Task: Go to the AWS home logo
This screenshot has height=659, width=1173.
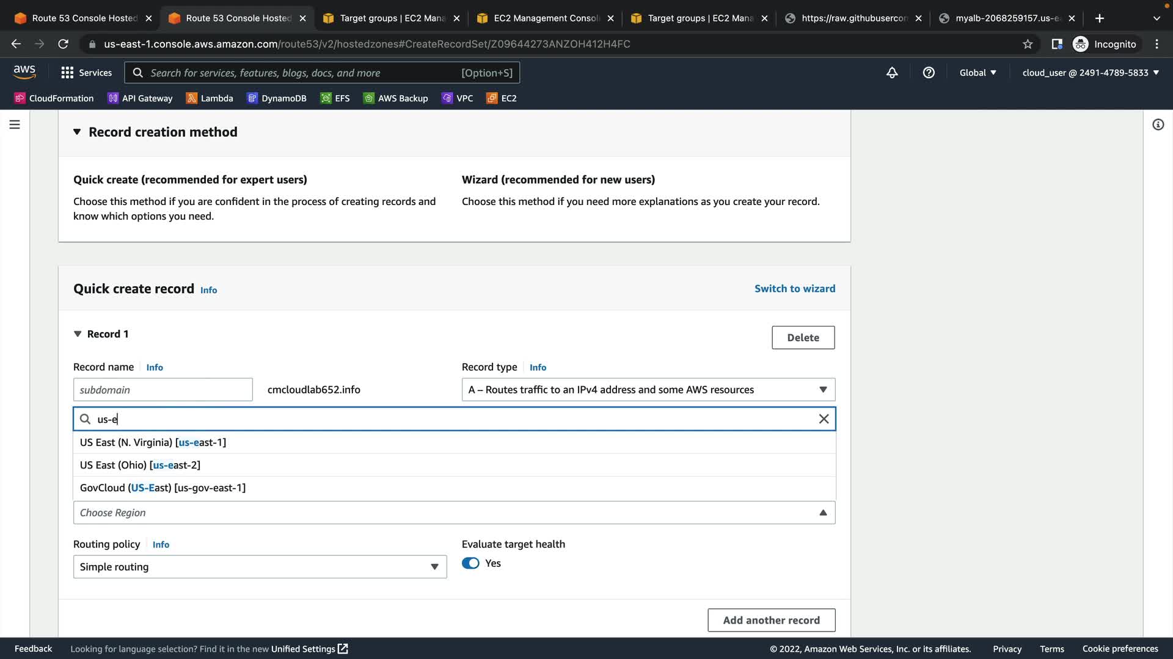Action: (24, 72)
